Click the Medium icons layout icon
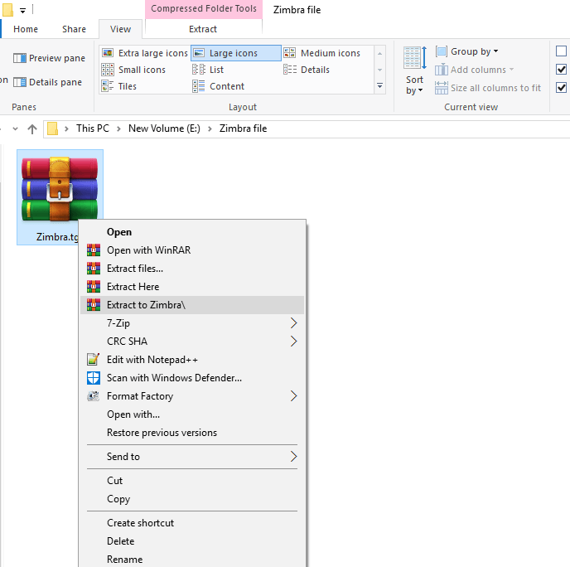570x567 pixels. coord(290,53)
